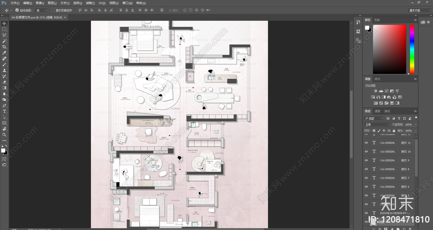Expand the 不透明度 opacity slider arrow
Image resolution: width=433 pixels, height=230 pixels.
coord(415,125)
